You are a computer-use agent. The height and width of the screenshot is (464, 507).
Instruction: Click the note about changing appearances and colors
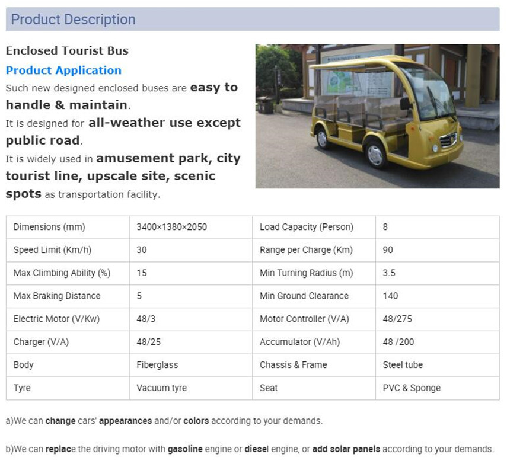pyautogui.click(x=164, y=421)
